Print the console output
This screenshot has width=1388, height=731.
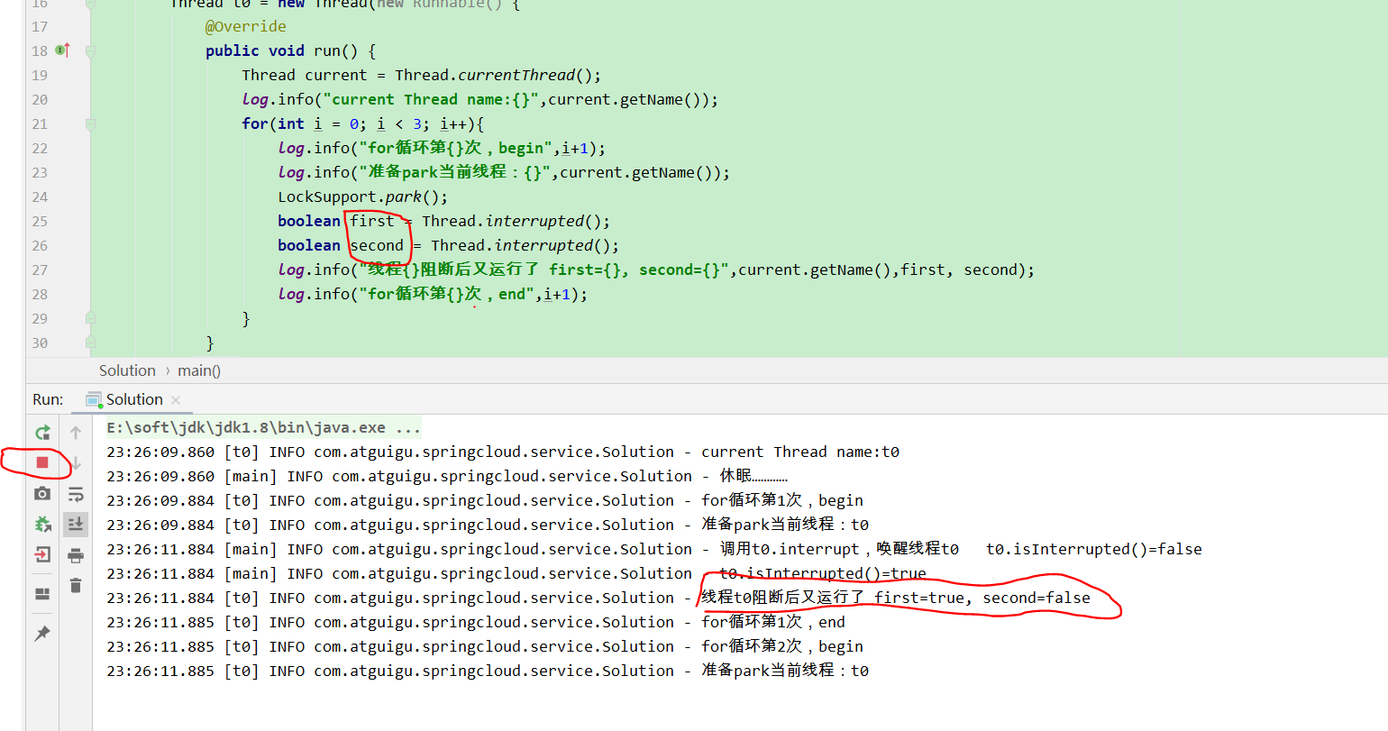(x=76, y=554)
